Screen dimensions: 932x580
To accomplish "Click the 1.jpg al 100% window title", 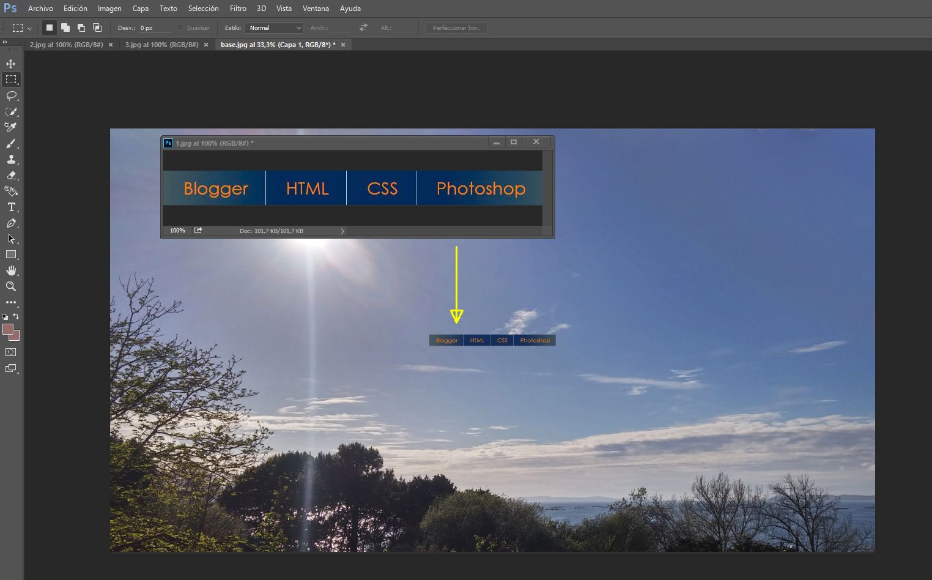I will (215, 143).
